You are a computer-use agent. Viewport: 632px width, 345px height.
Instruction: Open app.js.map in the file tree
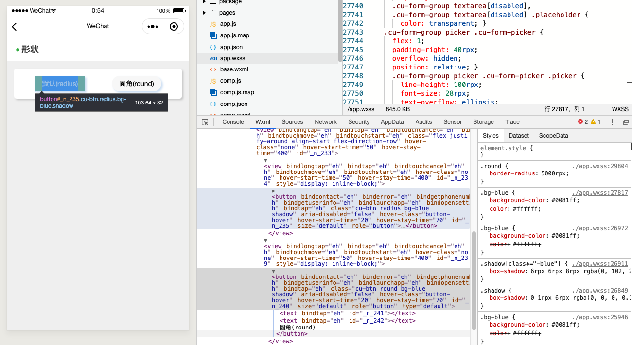[268, 35]
